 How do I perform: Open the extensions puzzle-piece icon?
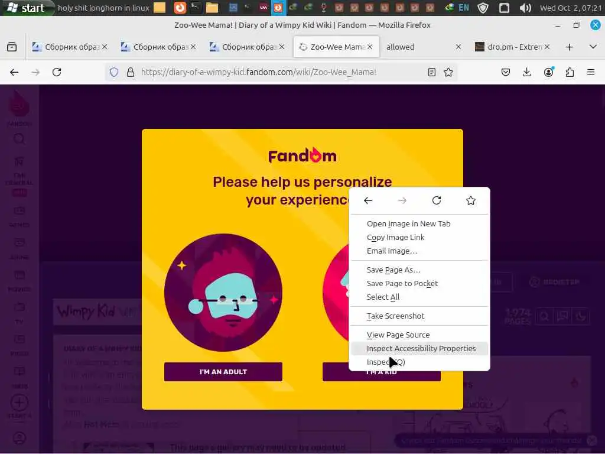[570, 72]
